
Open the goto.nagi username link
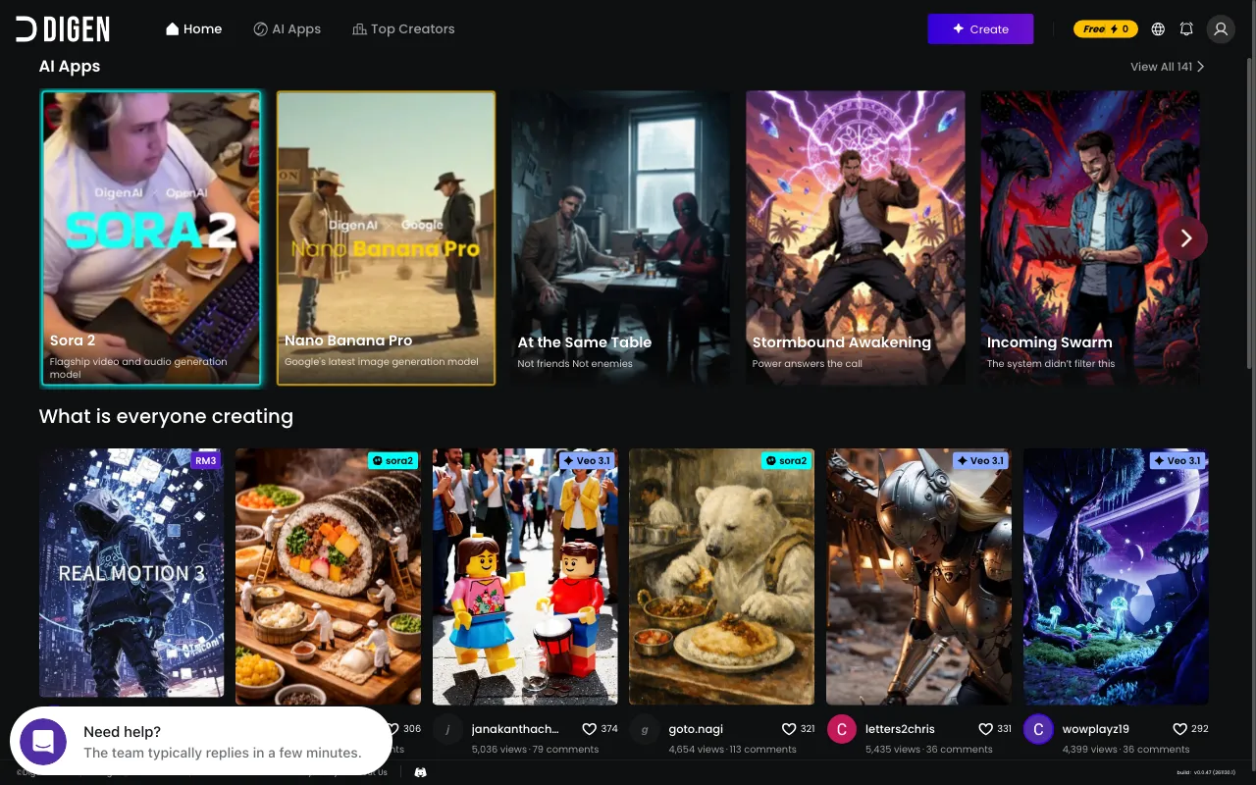(696, 729)
